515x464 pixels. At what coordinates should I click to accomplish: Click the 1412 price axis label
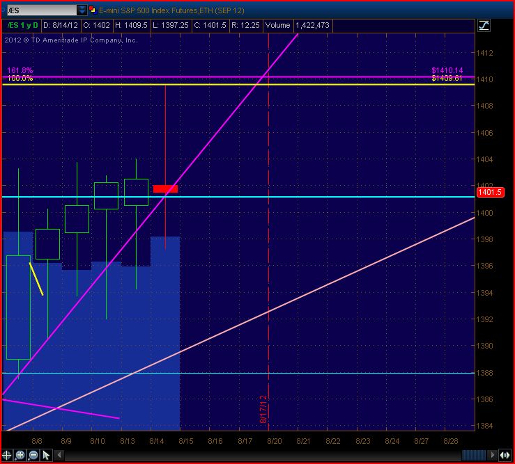click(484, 53)
